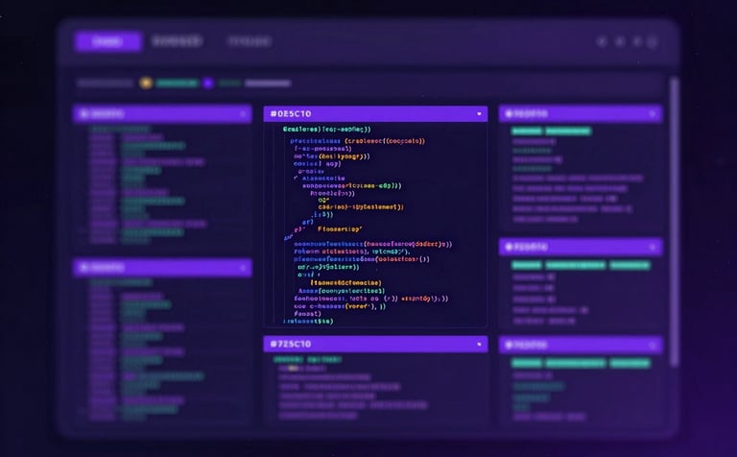Click the rightmost circular icon in the top bar
Viewport: 737px width, 457px height.
coord(652,42)
